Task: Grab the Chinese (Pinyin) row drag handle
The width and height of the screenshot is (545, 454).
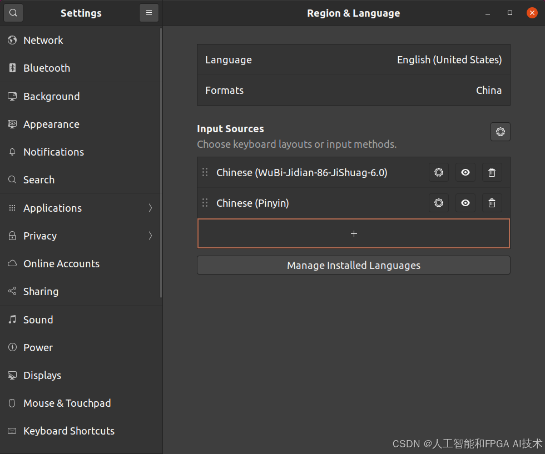Action: click(205, 203)
